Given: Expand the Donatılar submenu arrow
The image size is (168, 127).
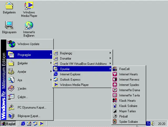Looking at the screenshot, I should click(110, 58).
